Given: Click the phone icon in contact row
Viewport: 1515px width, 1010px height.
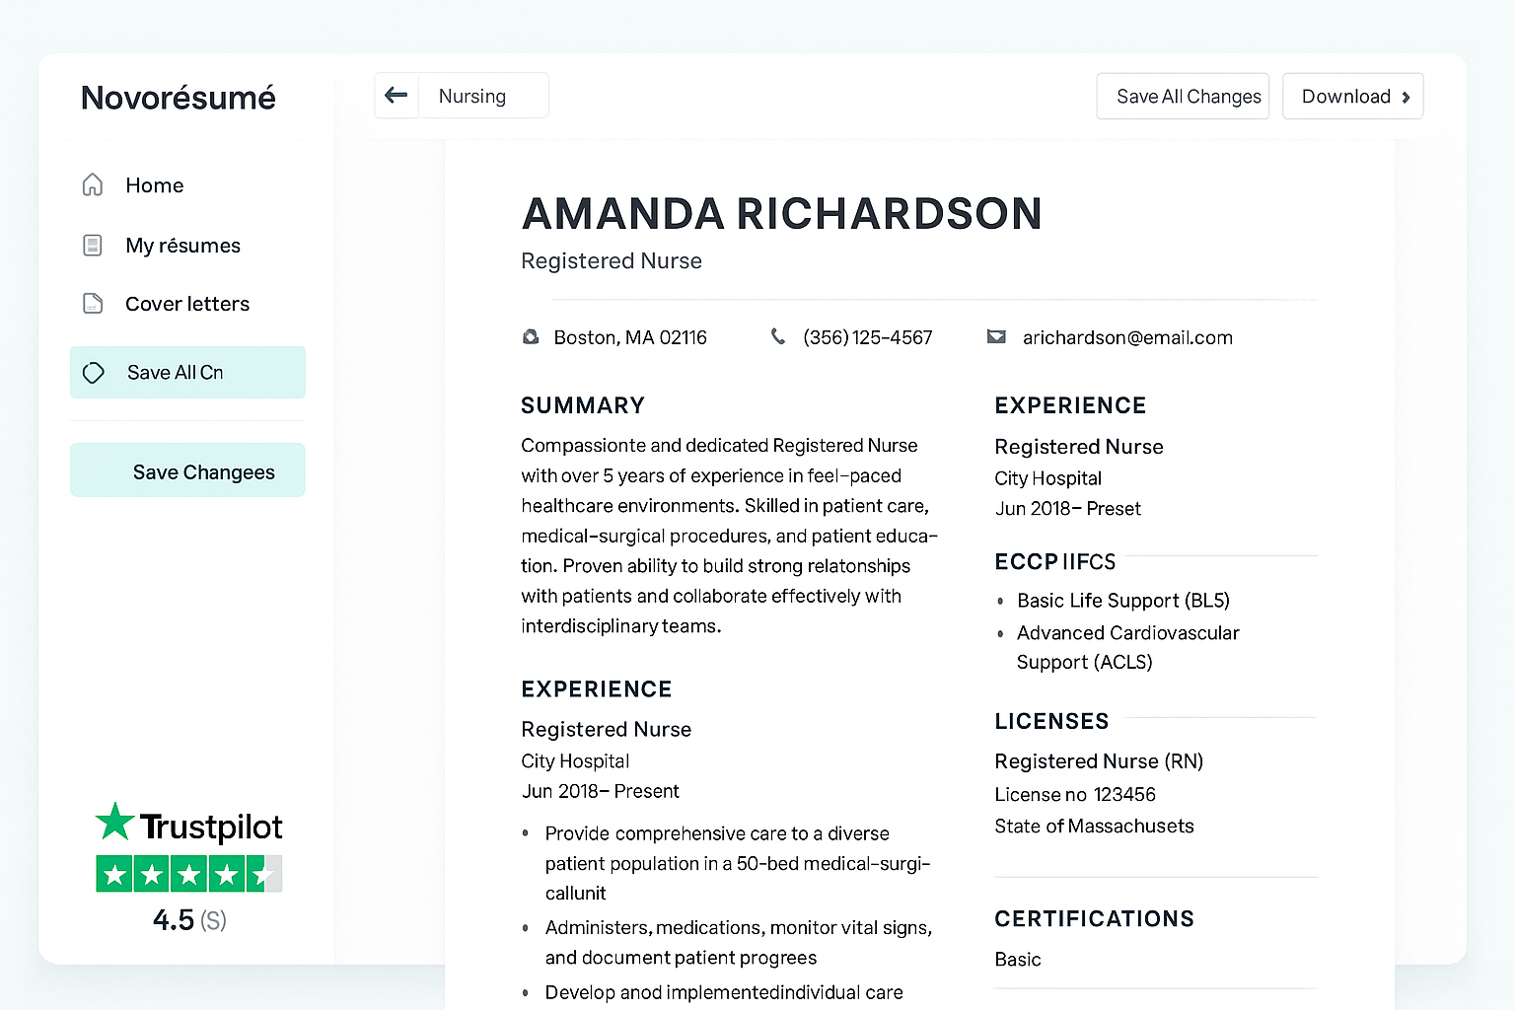Looking at the screenshot, I should (x=778, y=337).
